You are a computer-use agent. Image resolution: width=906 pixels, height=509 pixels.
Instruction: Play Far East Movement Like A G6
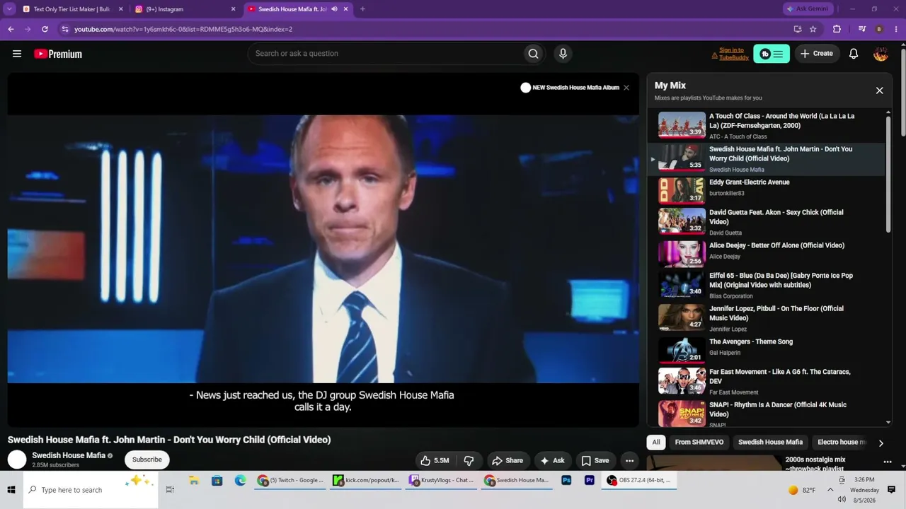pos(766,381)
